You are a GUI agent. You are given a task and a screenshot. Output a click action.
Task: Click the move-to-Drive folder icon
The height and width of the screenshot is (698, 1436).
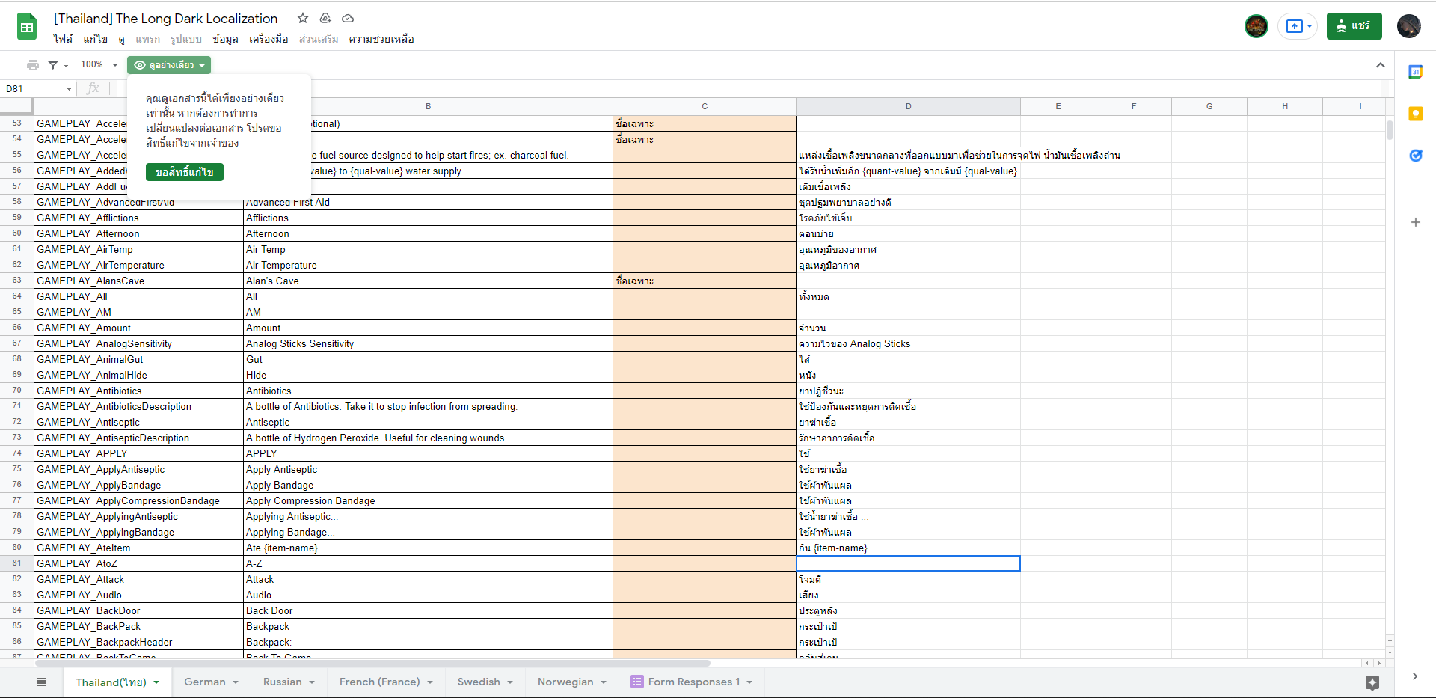click(x=325, y=18)
